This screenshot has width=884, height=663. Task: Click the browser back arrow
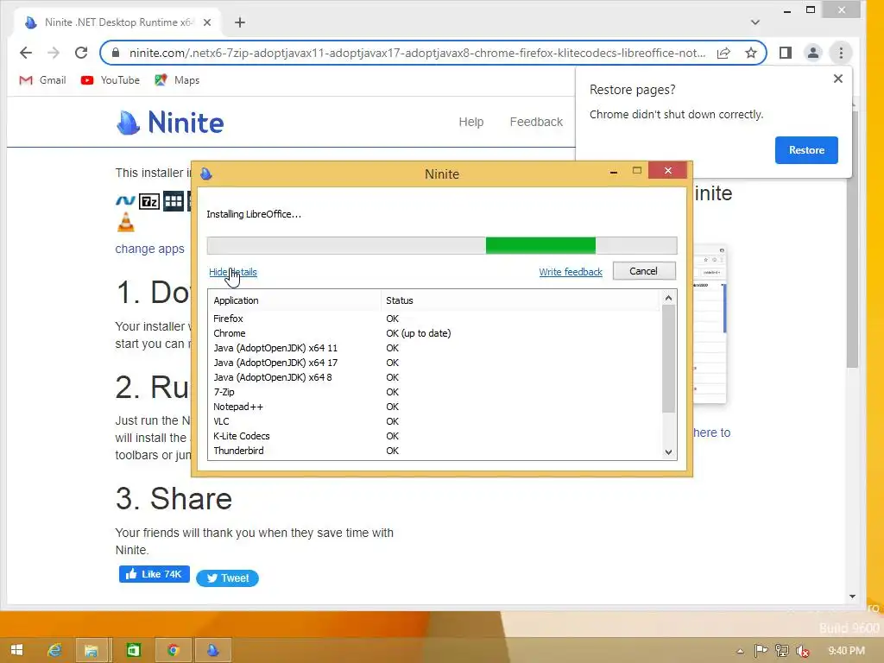click(26, 53)
